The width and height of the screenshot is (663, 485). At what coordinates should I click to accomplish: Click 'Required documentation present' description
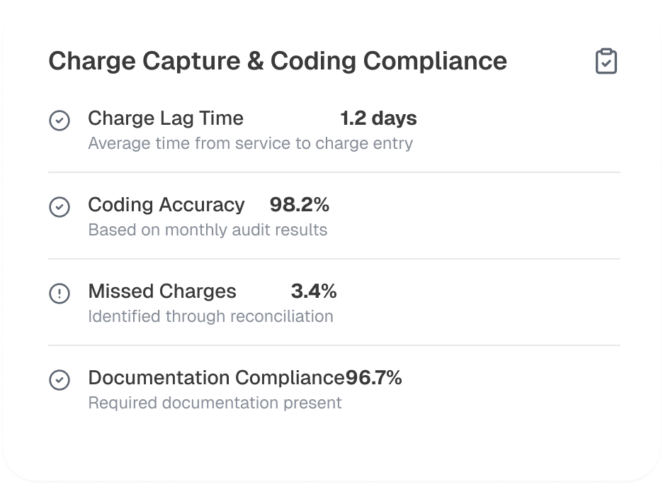215,403
